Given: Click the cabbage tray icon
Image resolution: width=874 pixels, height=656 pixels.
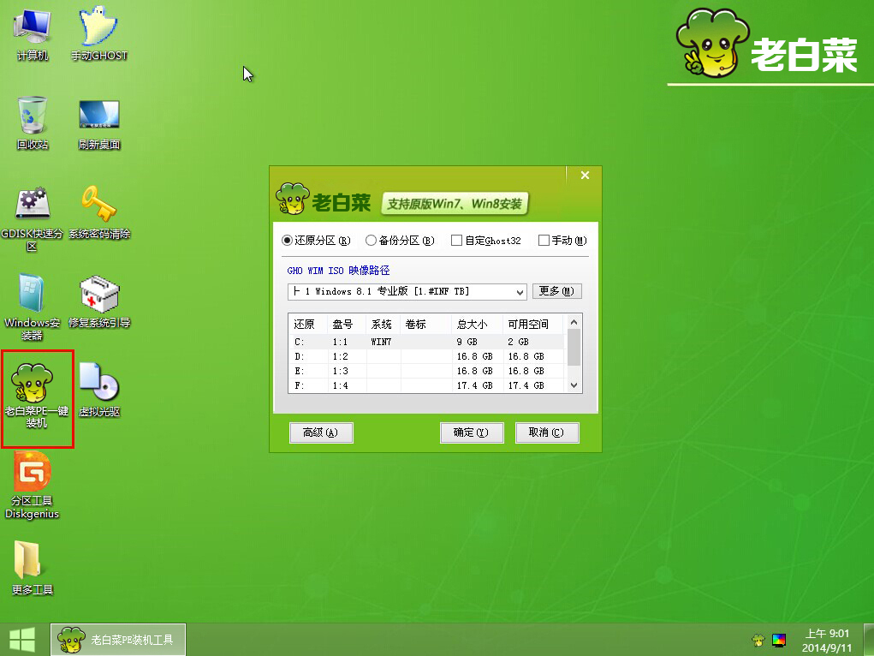Looking at the screenshot, I should pos(758,640).
